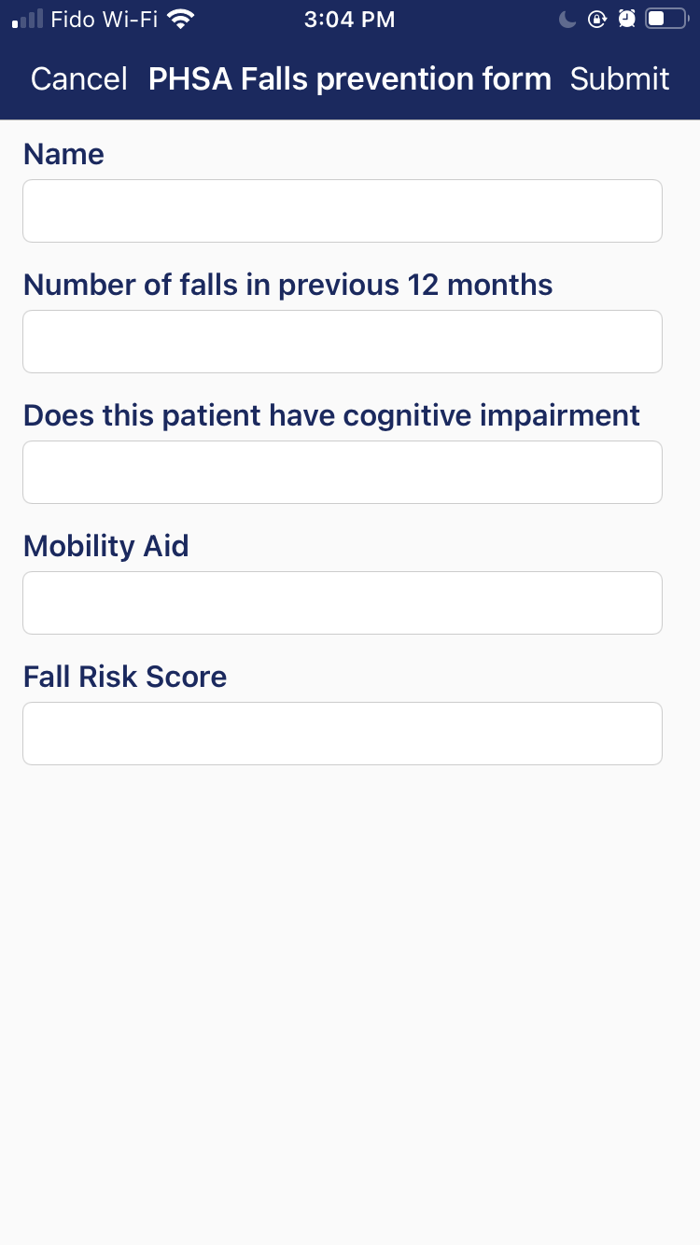Click the alarm clock status icon
700x1245 pixels.
pyautogui.click(x=627, y=20)
